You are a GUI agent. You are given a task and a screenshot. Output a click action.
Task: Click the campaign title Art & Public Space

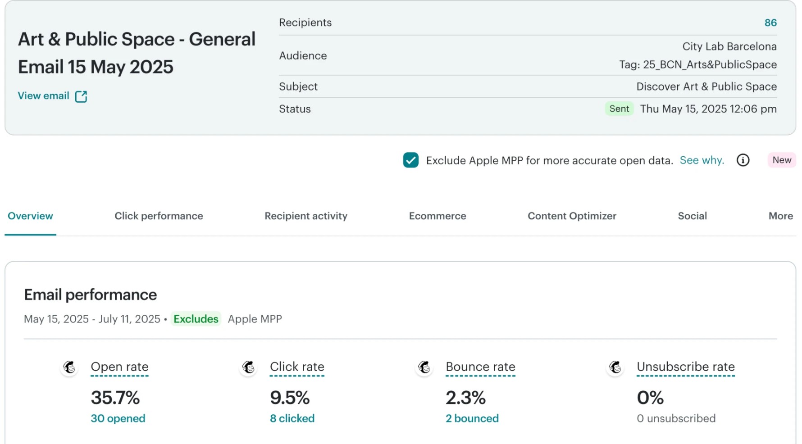coord(137,53)
